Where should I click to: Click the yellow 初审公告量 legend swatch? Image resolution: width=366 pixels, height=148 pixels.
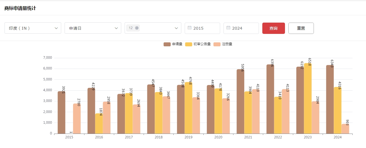click(x=189, y=44)
